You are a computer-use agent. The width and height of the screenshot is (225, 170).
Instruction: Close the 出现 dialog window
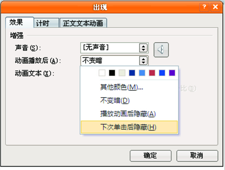[215, 7]
